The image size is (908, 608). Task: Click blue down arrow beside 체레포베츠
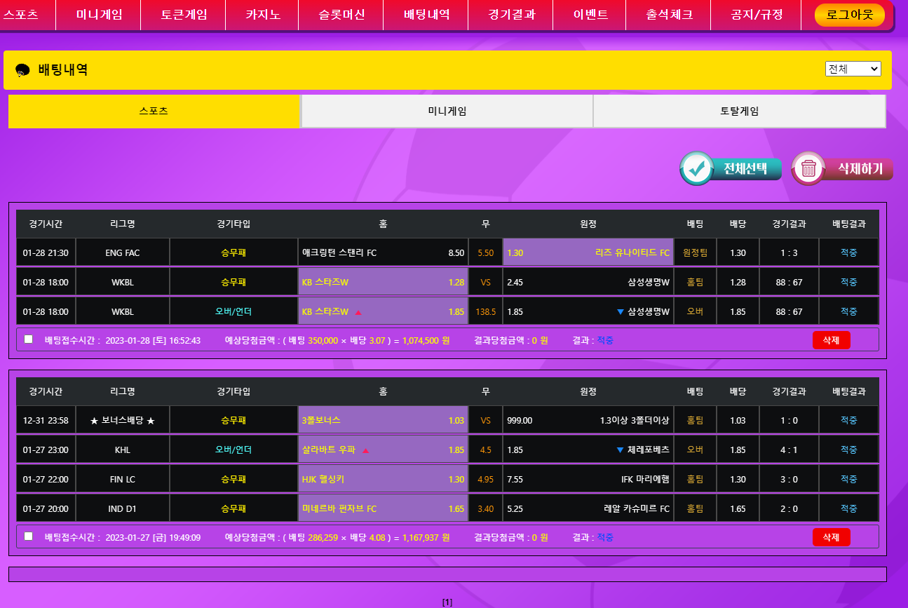point(620,450)
